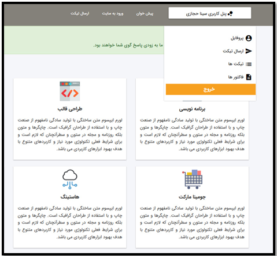Open the برنامه نویسی card title

[192, 109]
